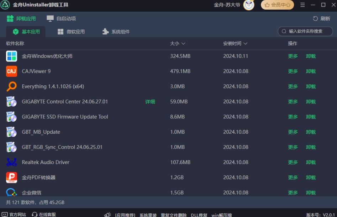Click the 输入软件名称搜索 search field

(x=305, y=31)
